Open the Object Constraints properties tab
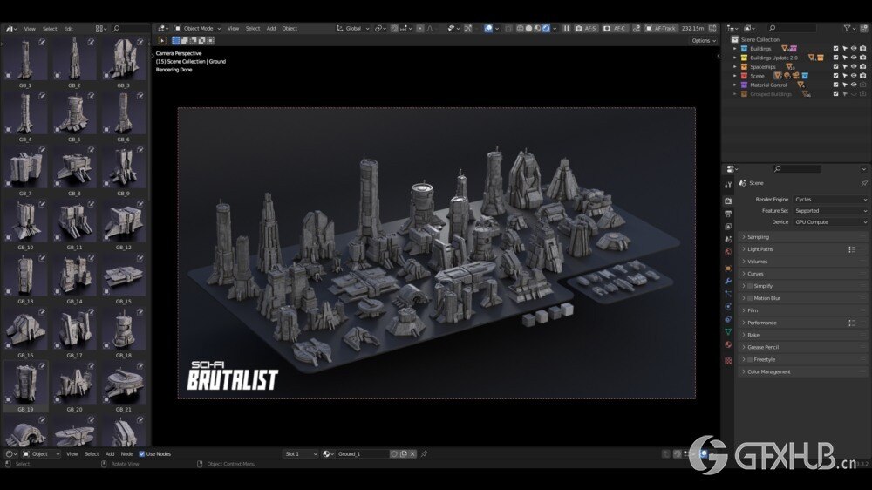This screenshot has width=872, height=490. 728,319
